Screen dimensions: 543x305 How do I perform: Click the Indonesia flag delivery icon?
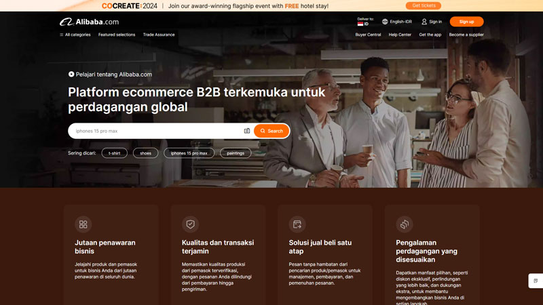click(x=360, y=24)
